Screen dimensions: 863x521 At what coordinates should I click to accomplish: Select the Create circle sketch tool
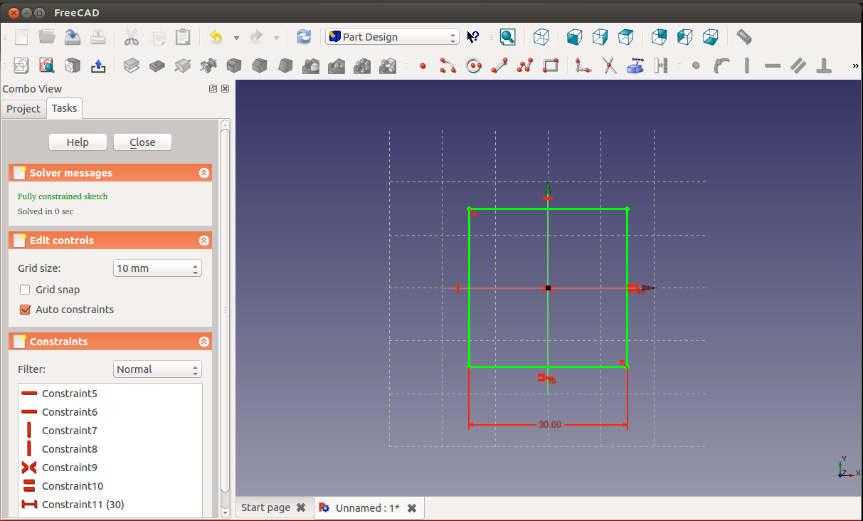tap(474, 66)
